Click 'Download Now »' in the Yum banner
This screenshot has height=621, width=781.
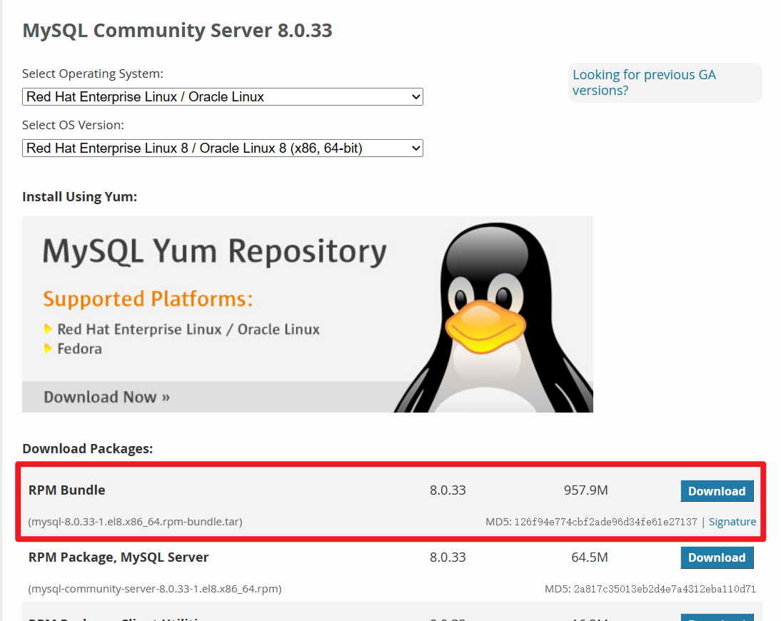tap(106, 397)
